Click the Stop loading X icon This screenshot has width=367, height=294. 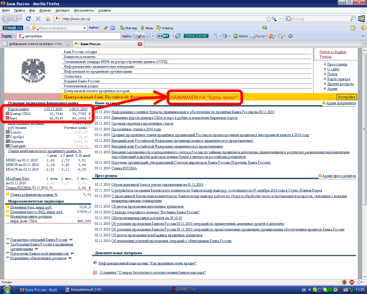pos(38,19)
